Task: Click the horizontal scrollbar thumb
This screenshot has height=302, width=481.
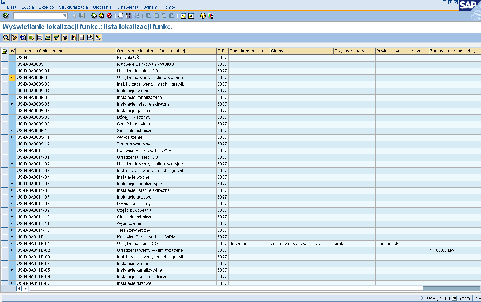Action: [452, 288]
